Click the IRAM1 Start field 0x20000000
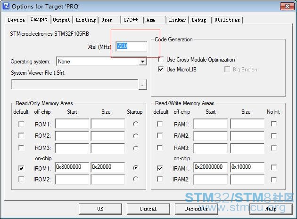Viewport: 297px width, 219px height. 210,167
